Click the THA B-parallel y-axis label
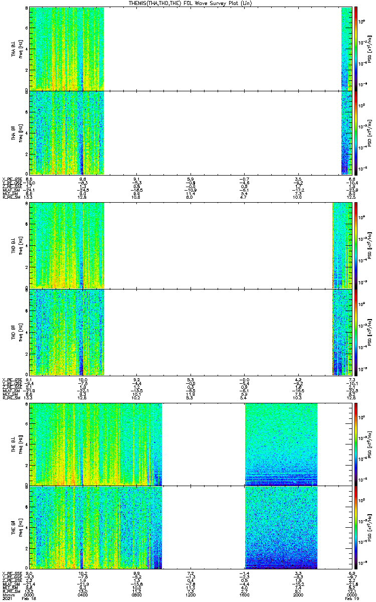376x602 pixels. click(x=16, y=133)
